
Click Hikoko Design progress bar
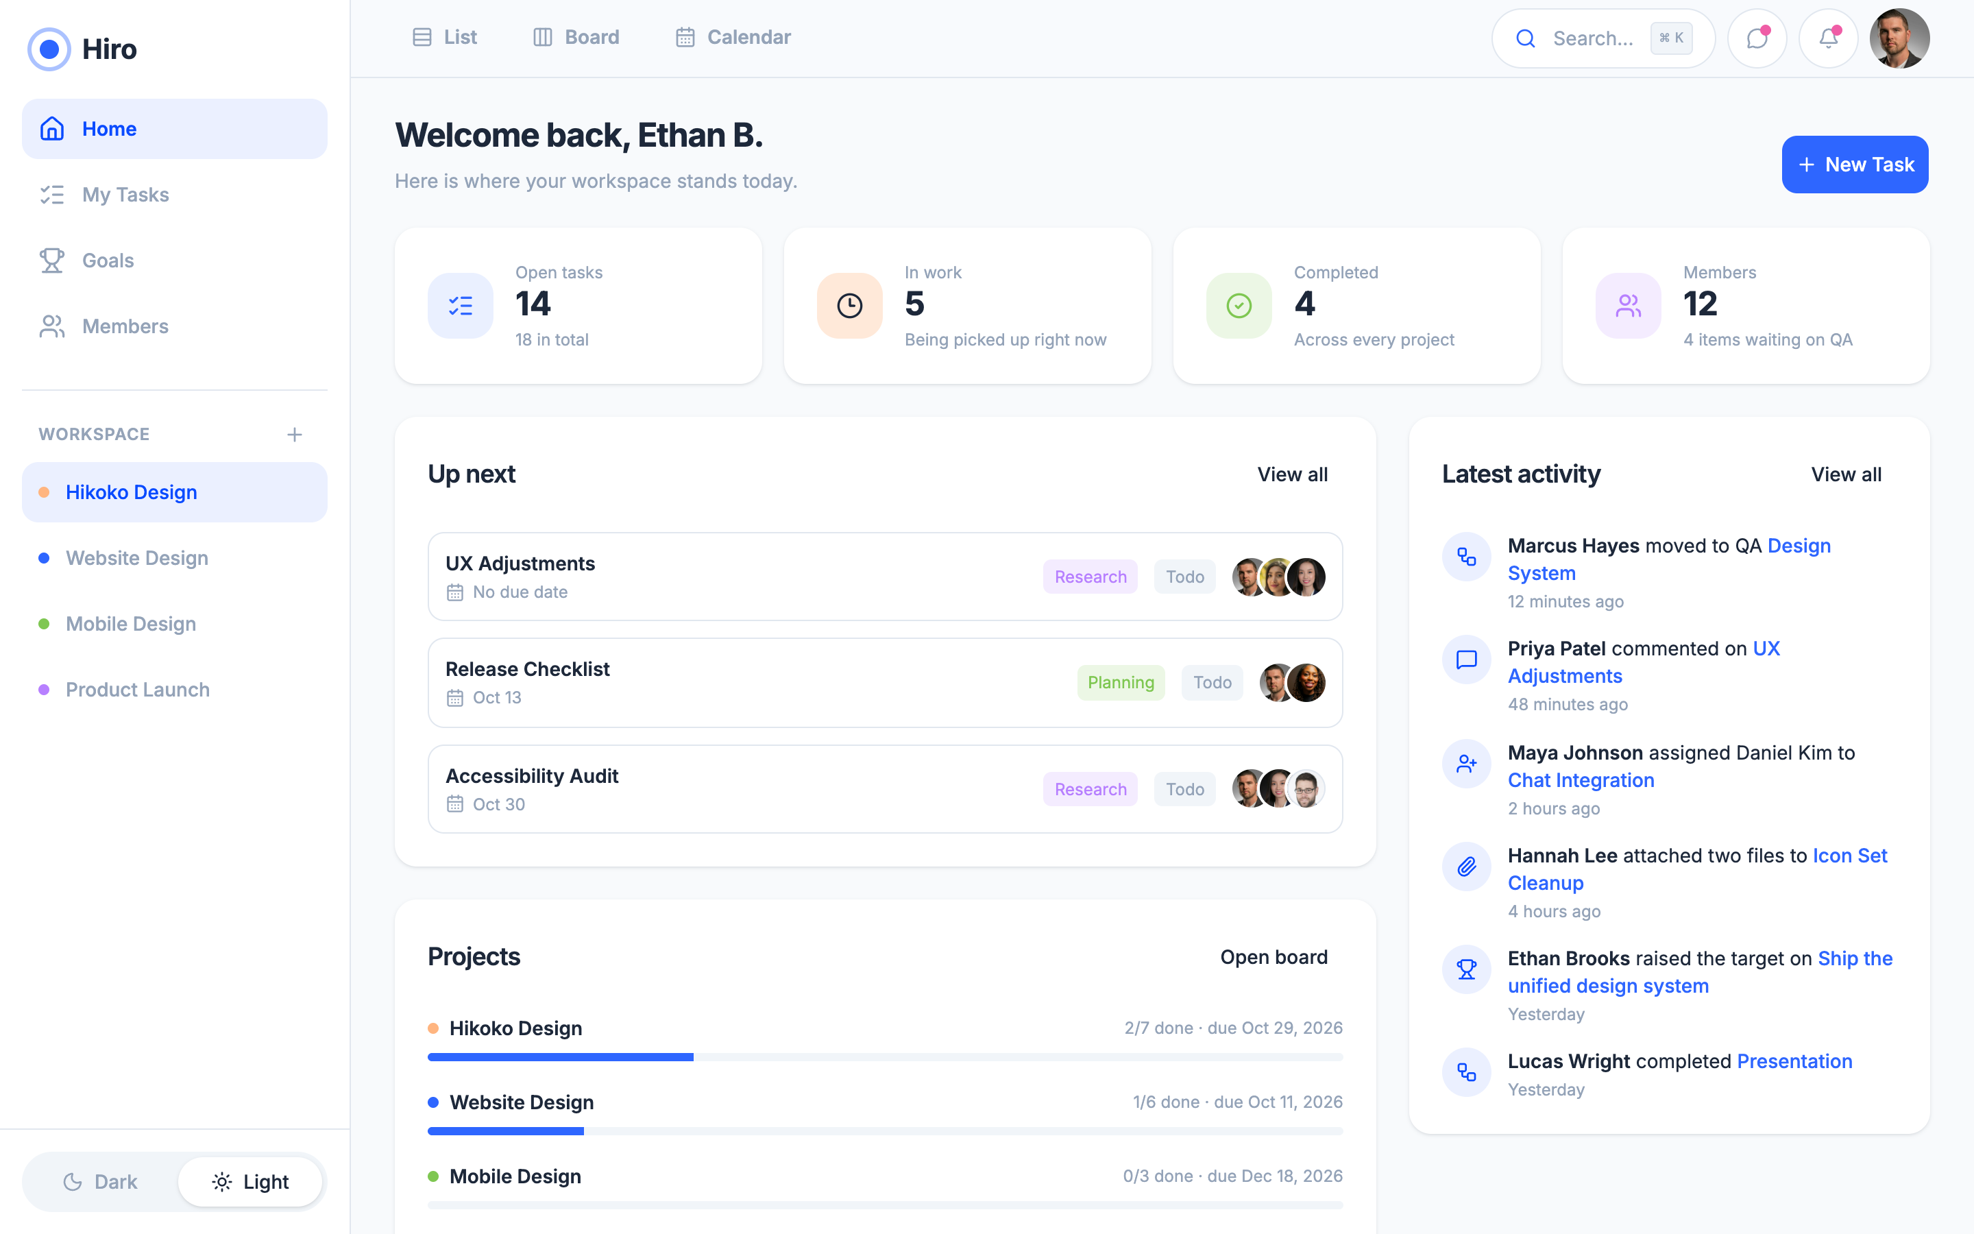[885, 1057]
